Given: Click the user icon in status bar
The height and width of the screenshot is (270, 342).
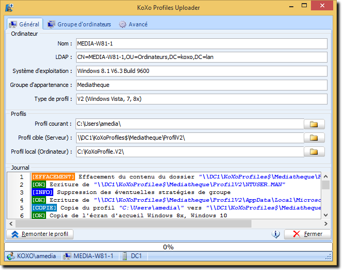Looking at the screenshot, I should (11, 256).
